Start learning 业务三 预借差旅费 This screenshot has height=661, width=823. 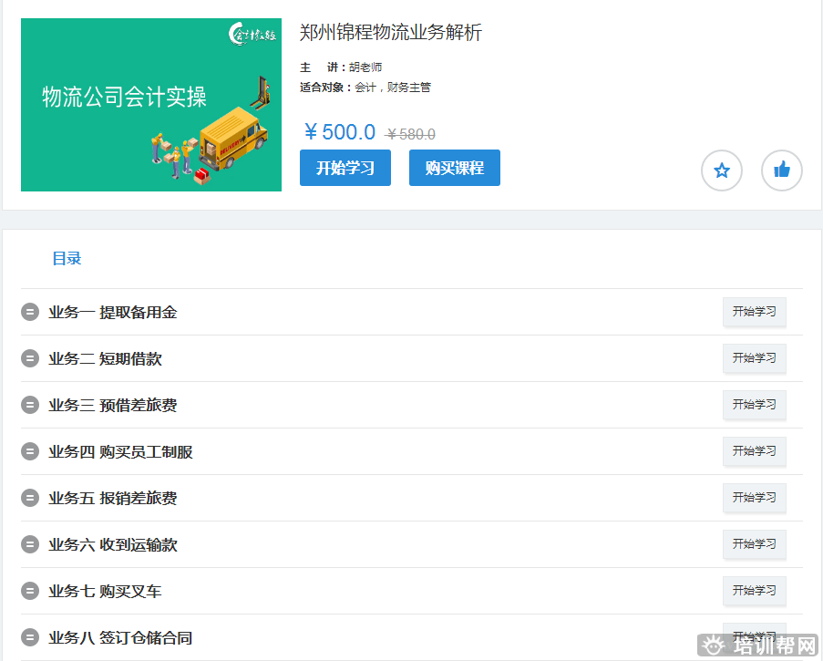point(755,405)
